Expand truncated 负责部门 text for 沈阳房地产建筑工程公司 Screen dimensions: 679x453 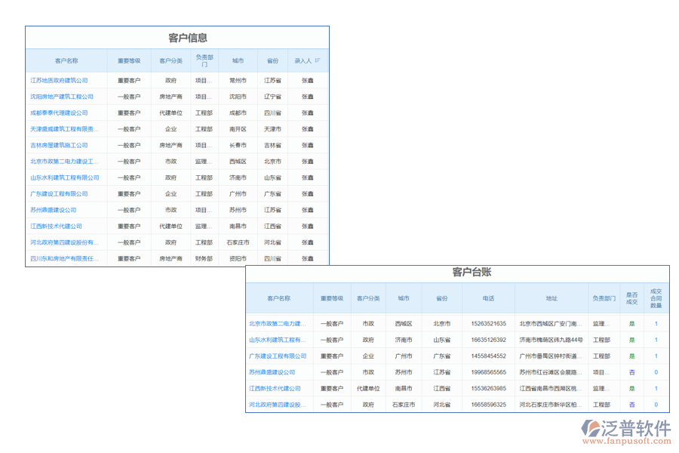204,95
